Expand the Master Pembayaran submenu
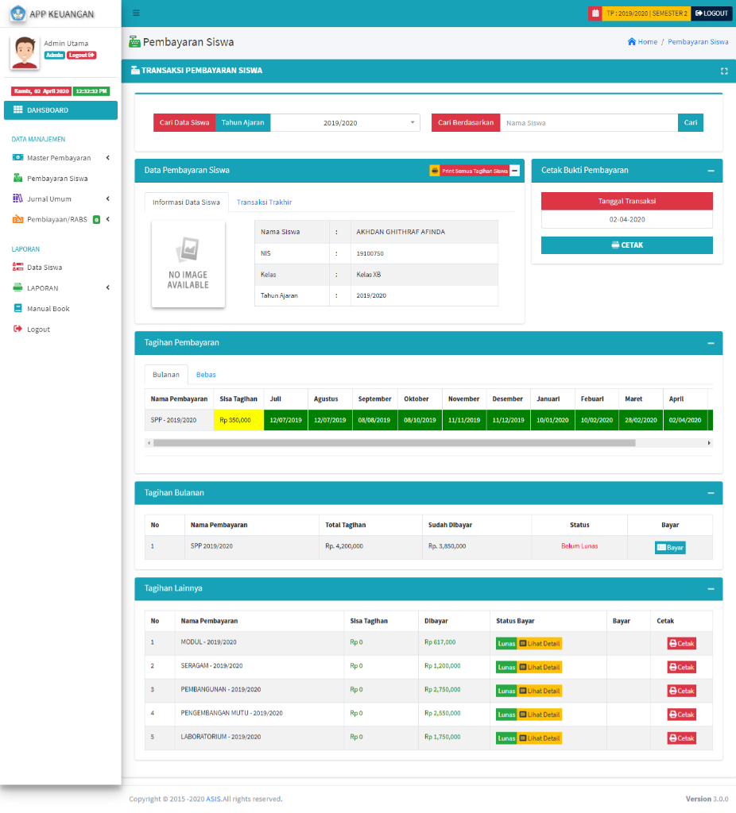The height and width of the screenshot is (813, 736). 107,158
